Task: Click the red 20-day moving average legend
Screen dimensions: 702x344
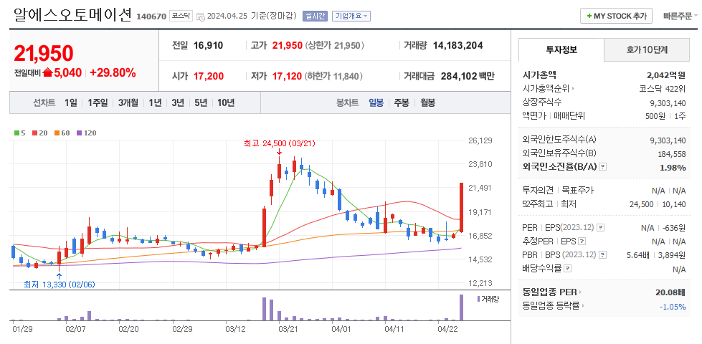Action: (39, 133)
